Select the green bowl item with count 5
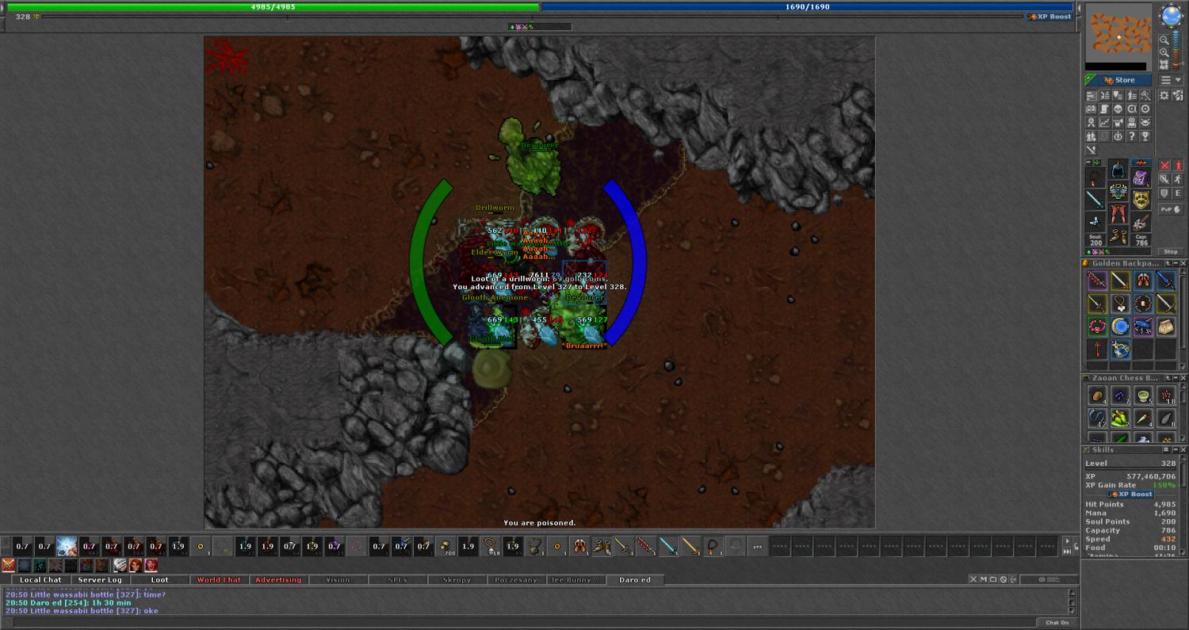Screen dimensions: 1189x630 pyautogui.click(x=1144, y=396)
